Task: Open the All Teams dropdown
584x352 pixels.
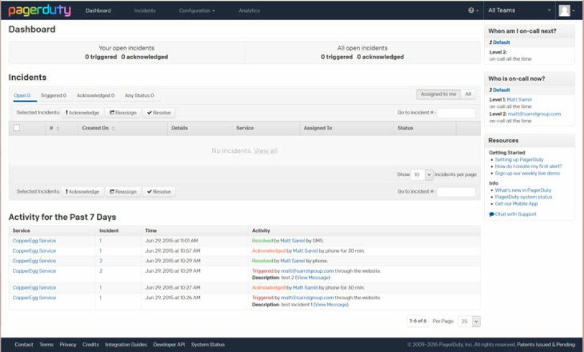Action: [519, 10]
